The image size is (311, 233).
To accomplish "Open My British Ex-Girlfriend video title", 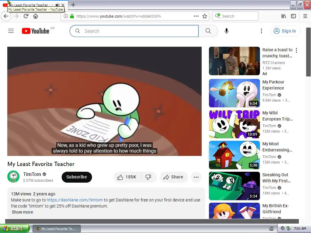I will [275, 209].
